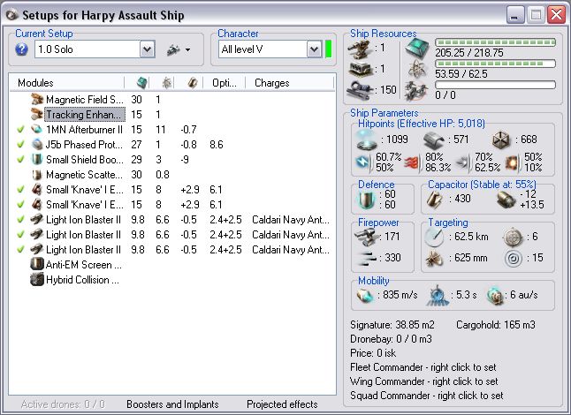571x415 pixels.
Task: Click the powergrid usage progress bar
Action: [495, 64]
